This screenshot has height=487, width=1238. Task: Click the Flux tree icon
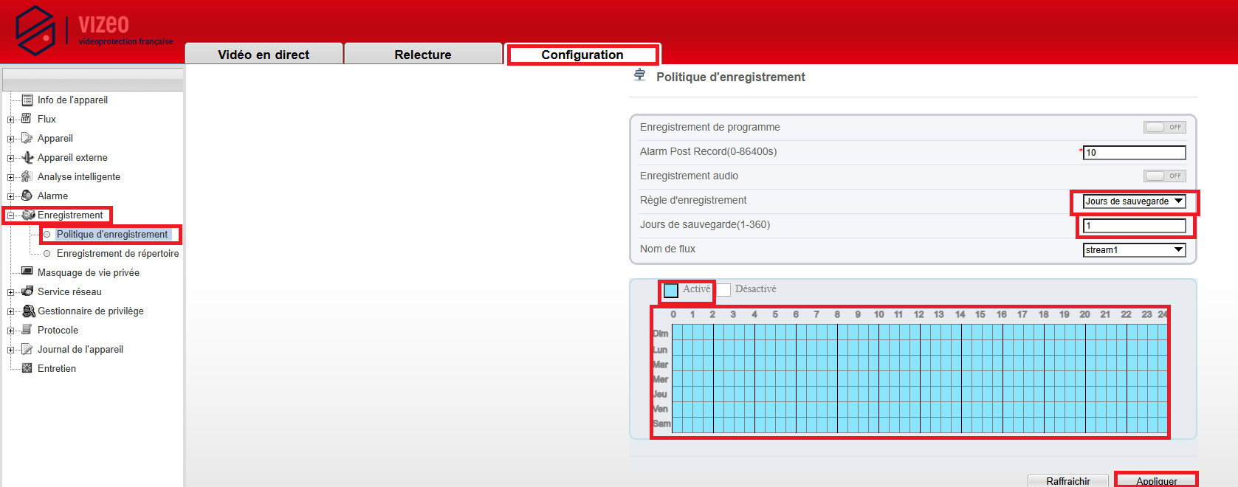tap(27, 119)
